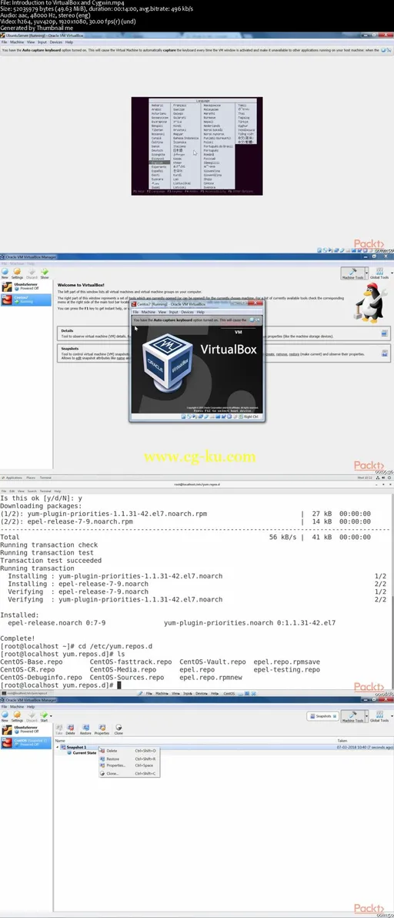The width and height of the screenshot is (394, 918).
Task: Click CentOS-Base.repo in terminal listing
Action: 32,662
